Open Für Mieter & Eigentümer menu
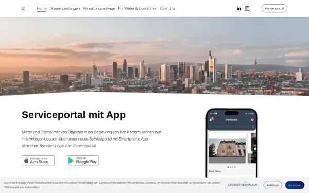The height and width of the screenshot is (193, 309). [138, 8]
